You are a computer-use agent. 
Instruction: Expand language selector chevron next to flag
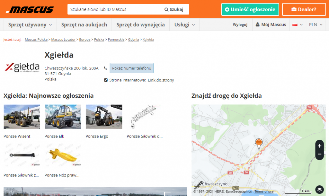(301, 25)
